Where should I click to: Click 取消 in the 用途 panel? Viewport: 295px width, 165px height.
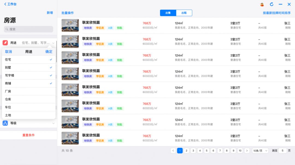tap(8, 52)
